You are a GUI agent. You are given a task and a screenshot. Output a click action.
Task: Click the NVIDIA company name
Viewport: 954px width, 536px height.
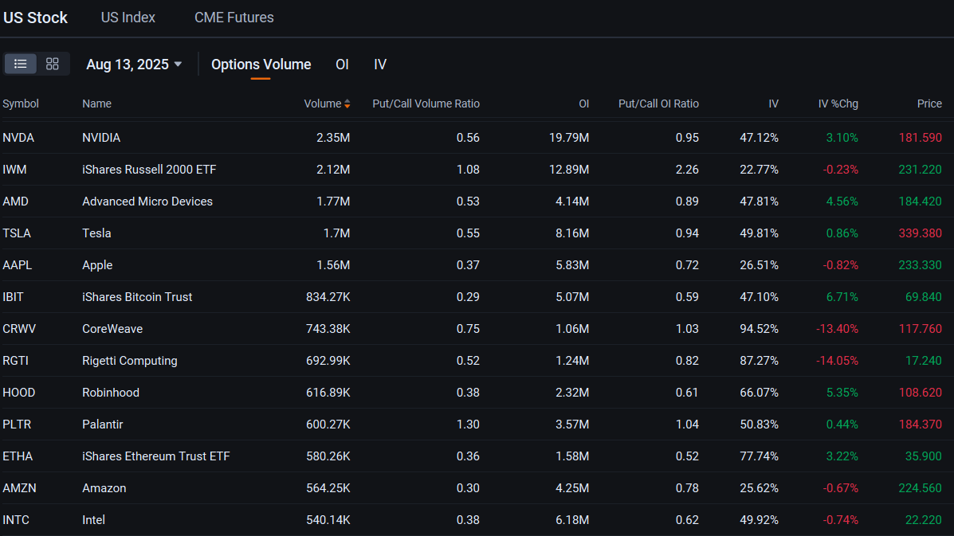point(101,138)
